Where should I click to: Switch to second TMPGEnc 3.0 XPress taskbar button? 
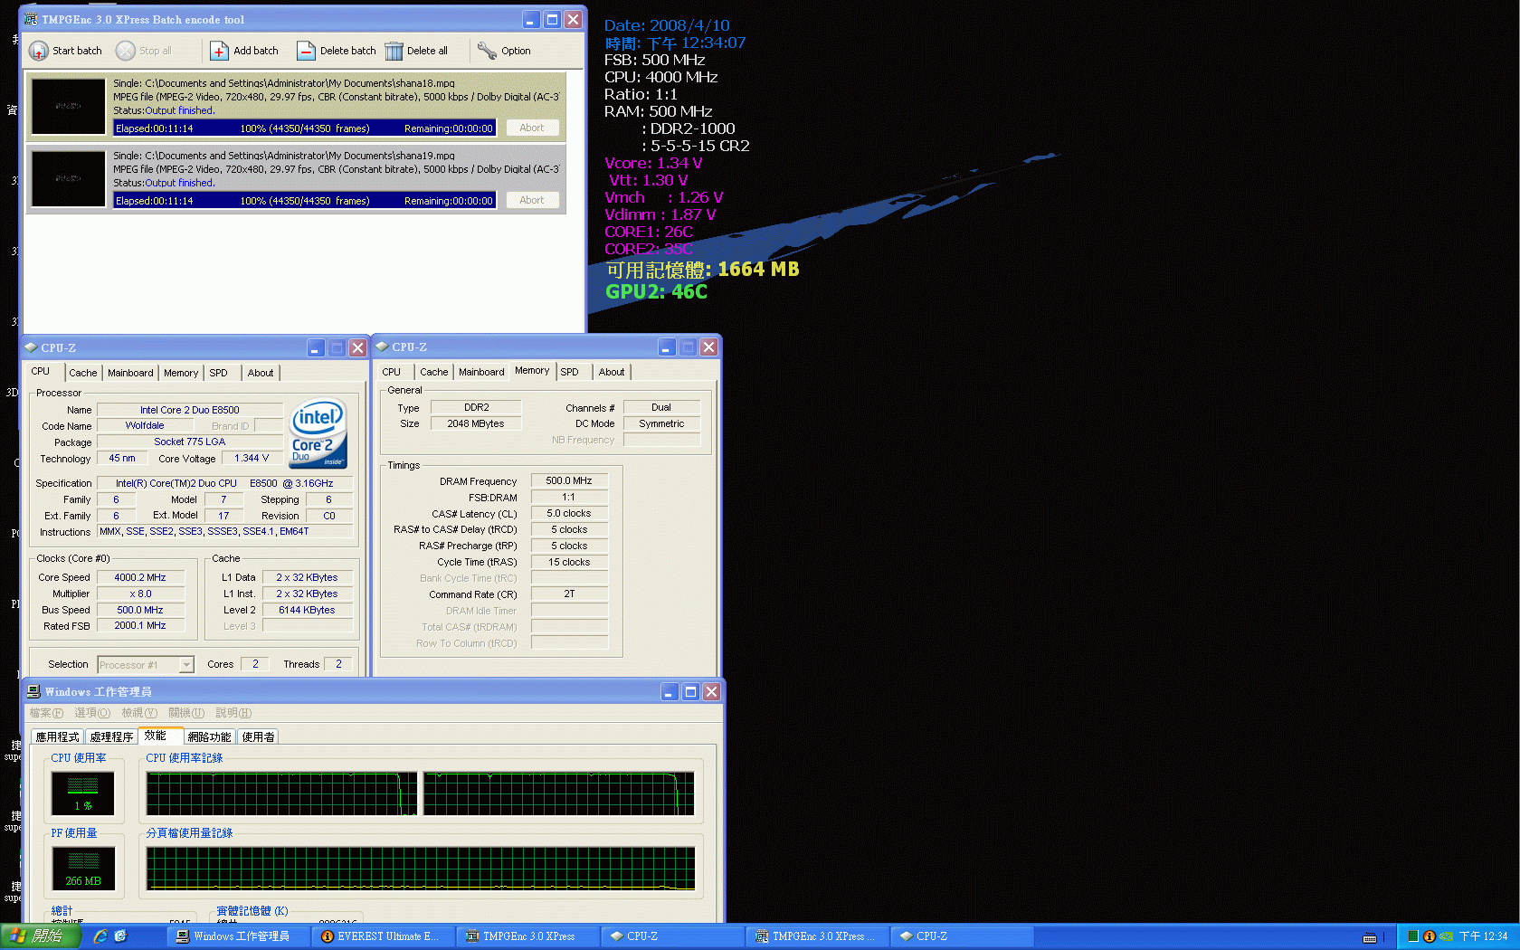[819, 936]
